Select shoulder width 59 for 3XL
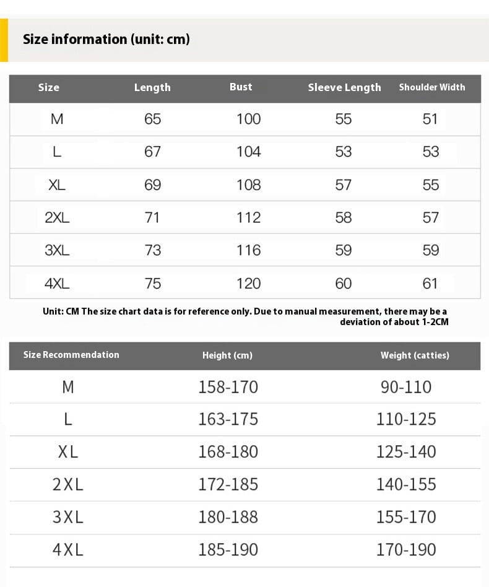Screen dimensions: 489x587 430,250
